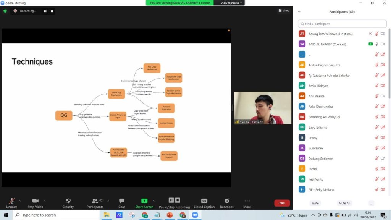391x220 pixels.
Task: Click the Closed Caption icon
Action: point(204,201)
